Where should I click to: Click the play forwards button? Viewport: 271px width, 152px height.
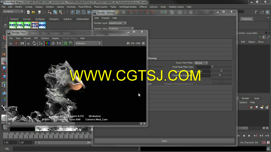pyautogui.click(x=249, y=136)
